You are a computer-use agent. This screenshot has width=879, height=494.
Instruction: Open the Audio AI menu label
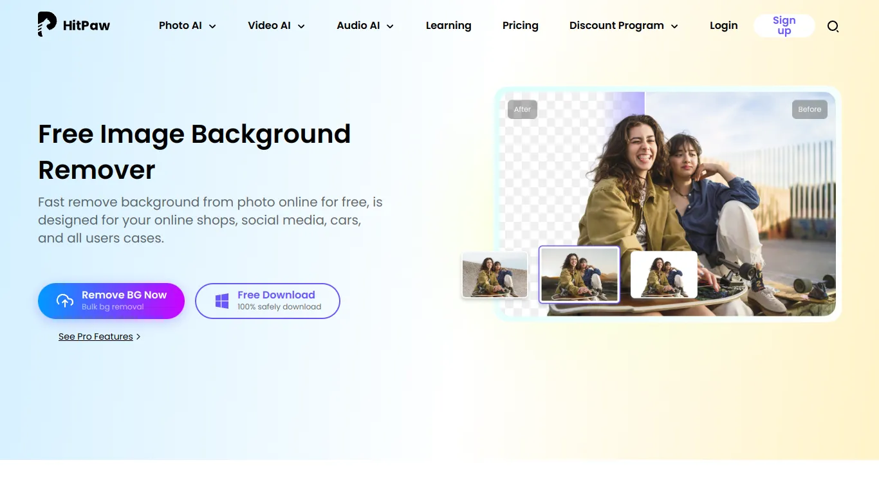[358, 26]
